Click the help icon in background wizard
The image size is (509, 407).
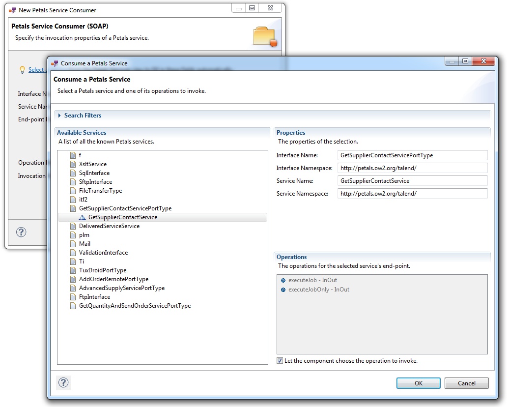coord(21,232)
